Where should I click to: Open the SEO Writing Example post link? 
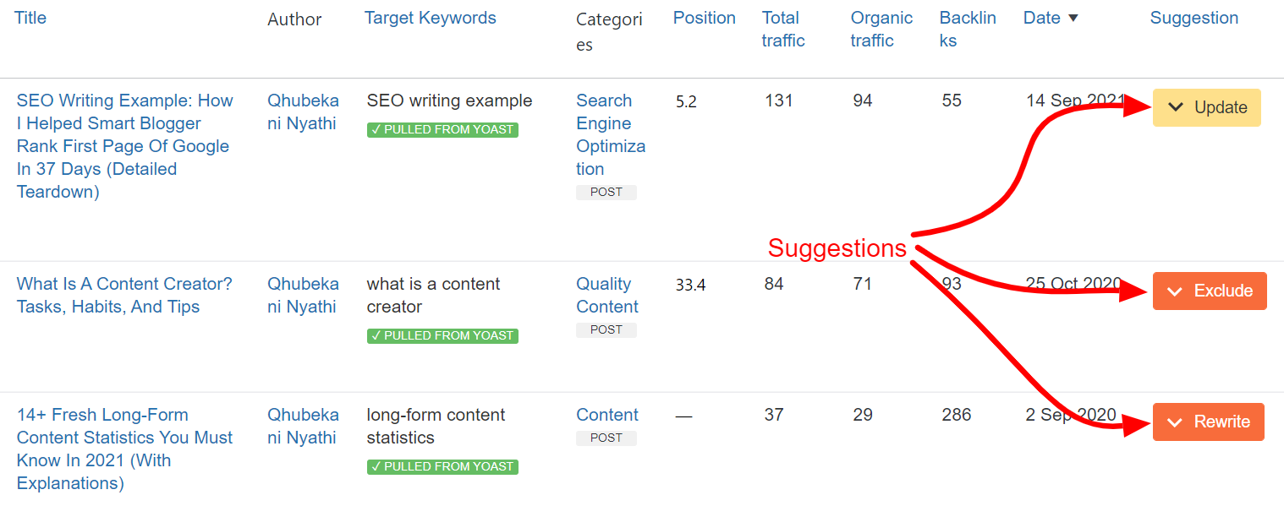tap(124, 146)
